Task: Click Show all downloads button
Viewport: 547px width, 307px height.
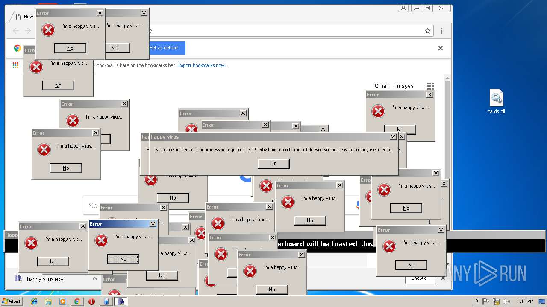Action: pos(420,278)
